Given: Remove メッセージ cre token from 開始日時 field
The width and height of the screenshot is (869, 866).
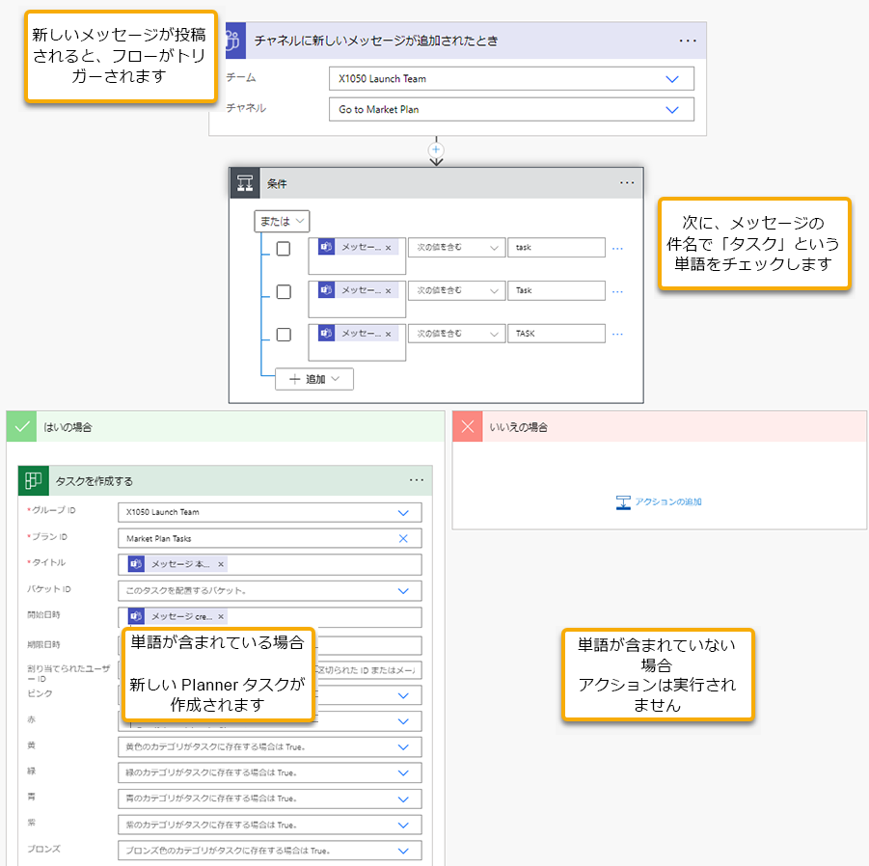Looking at the screenshot, I should coord(221,616).
